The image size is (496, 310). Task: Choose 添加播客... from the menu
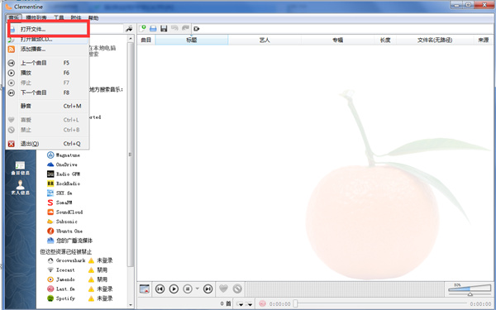47,50
